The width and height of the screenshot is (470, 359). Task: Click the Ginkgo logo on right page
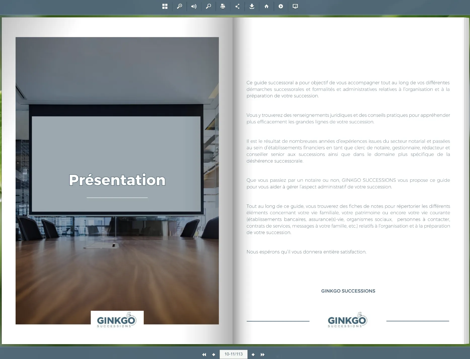(x=347, y=320)
